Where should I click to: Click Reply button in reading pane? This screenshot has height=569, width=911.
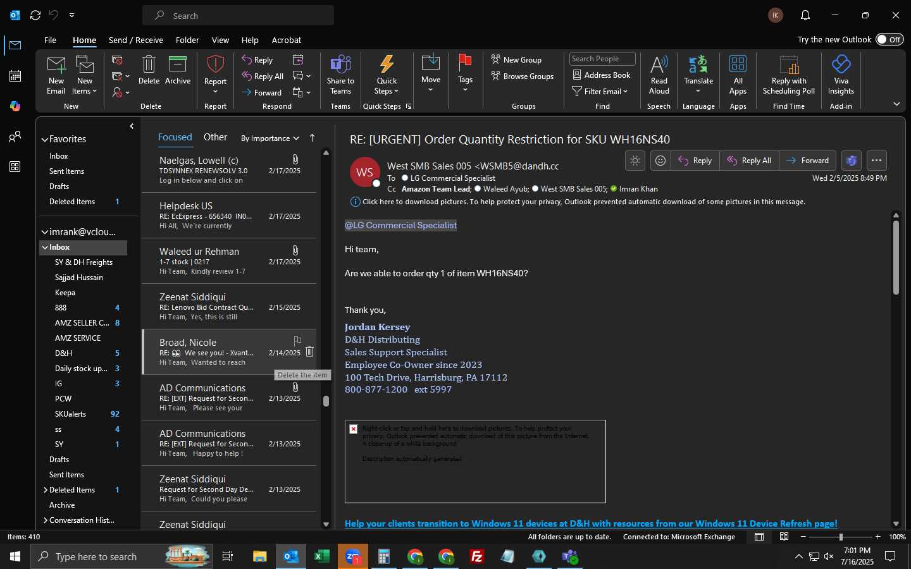695,161
